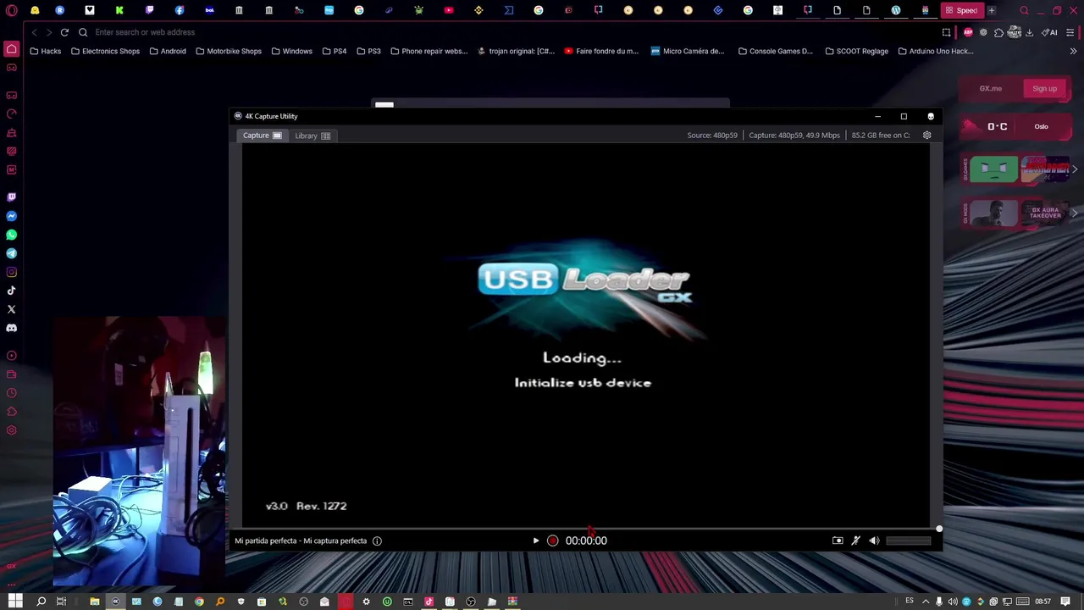Click the Opera GX logo menu button
Image resolution: width=1084 pixels, height=610 pixels.
tap(10, 10)
